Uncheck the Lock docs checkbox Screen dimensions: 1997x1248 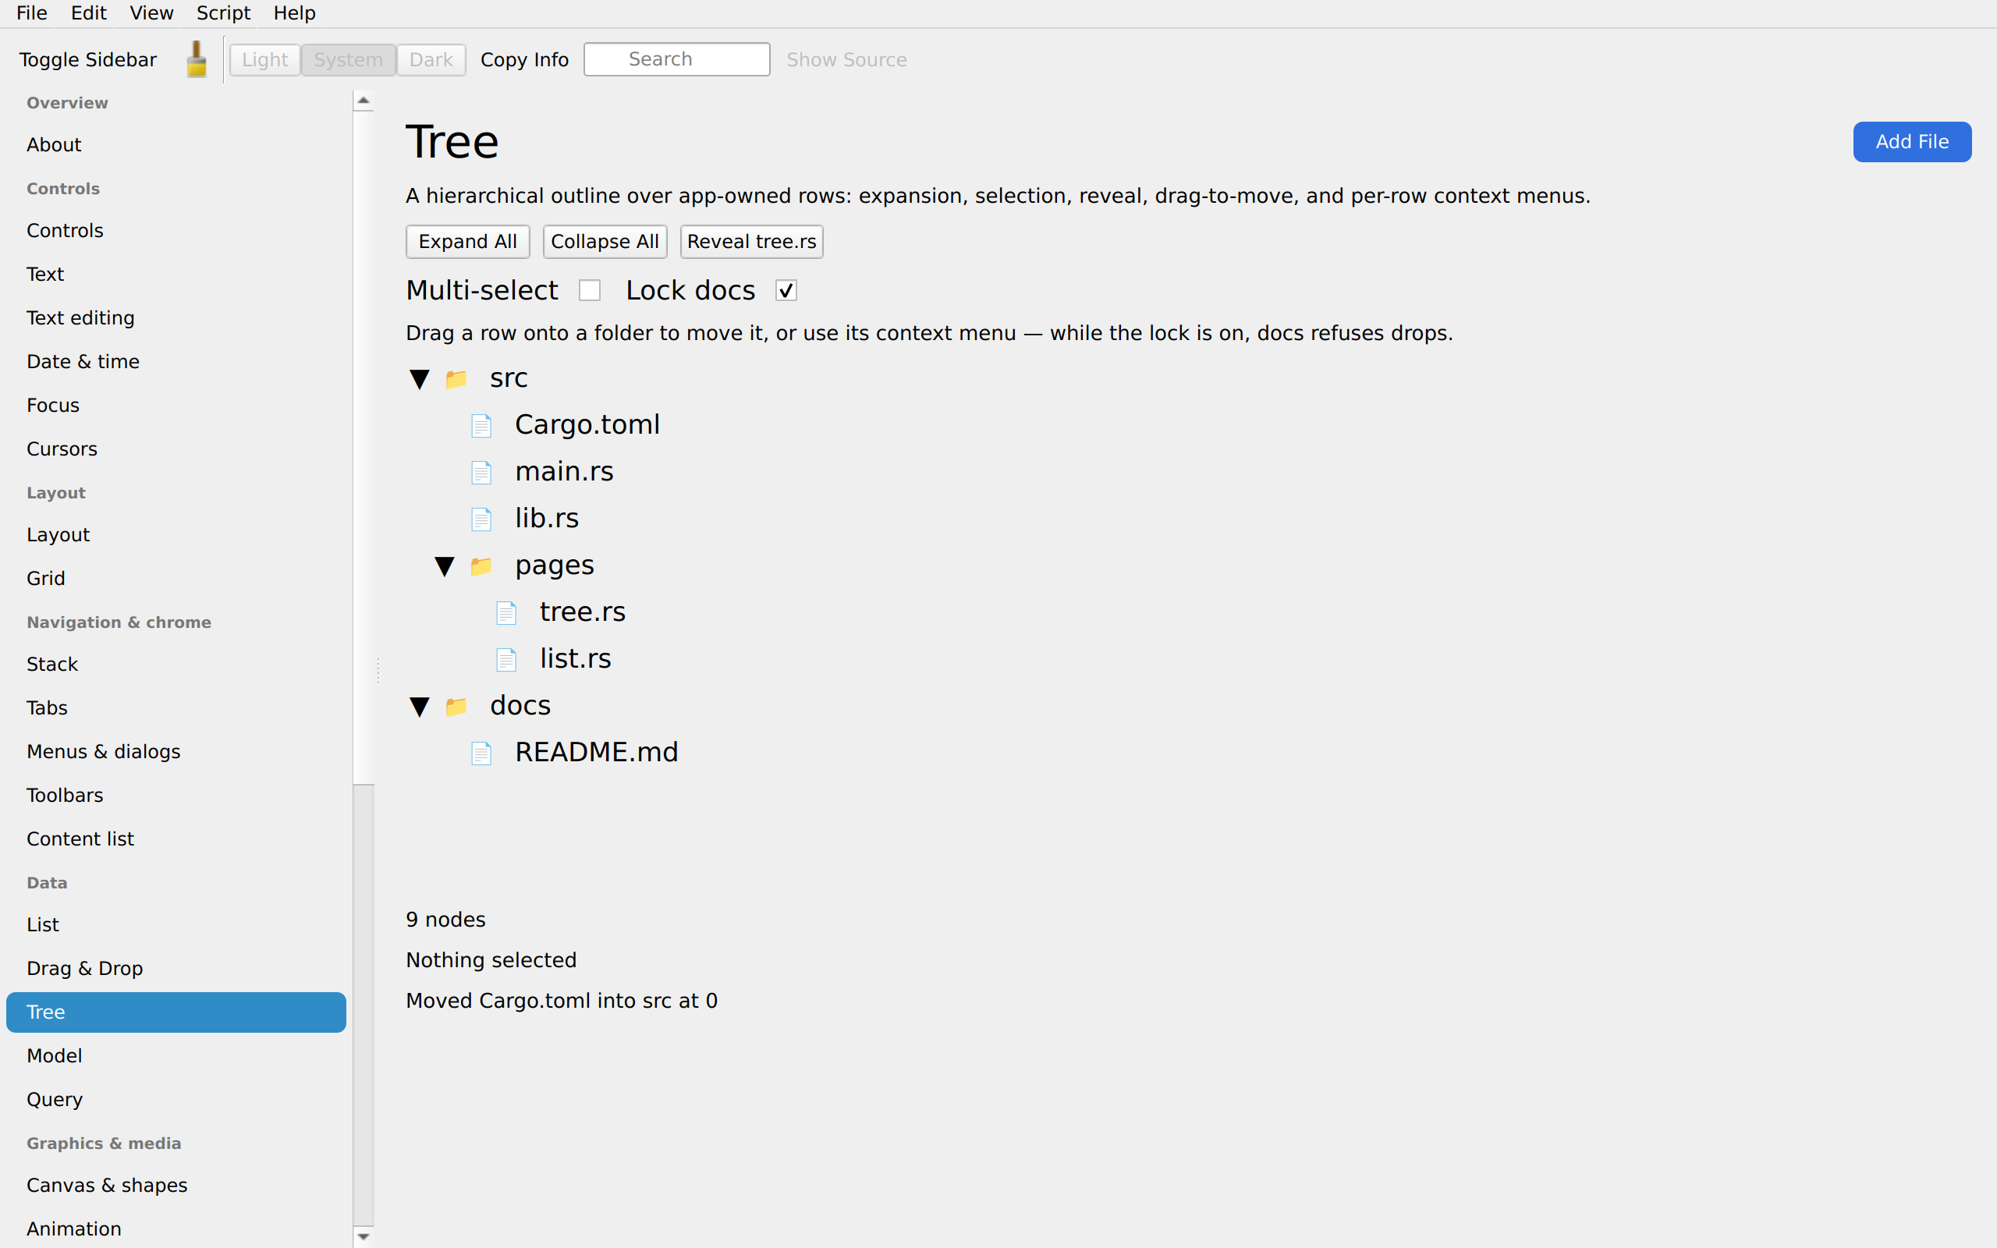click(786, 290)
